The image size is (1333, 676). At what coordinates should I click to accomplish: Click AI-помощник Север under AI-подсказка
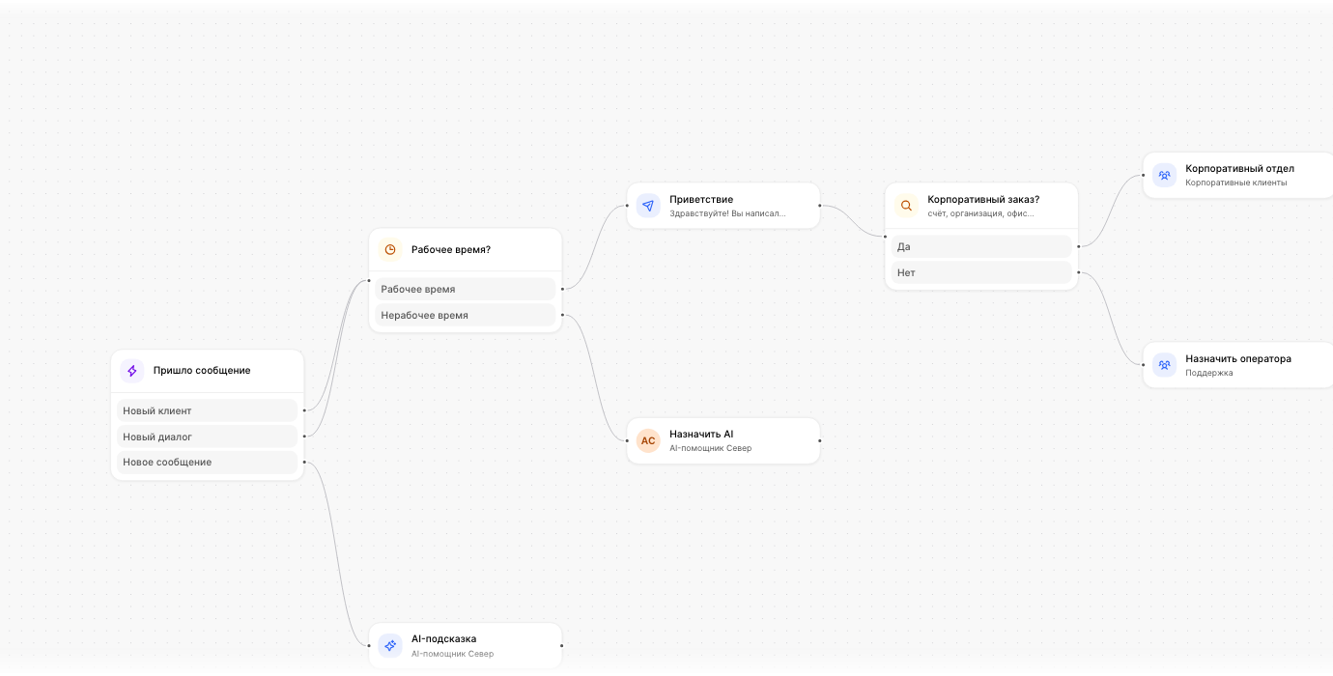[x=452, y=654]
